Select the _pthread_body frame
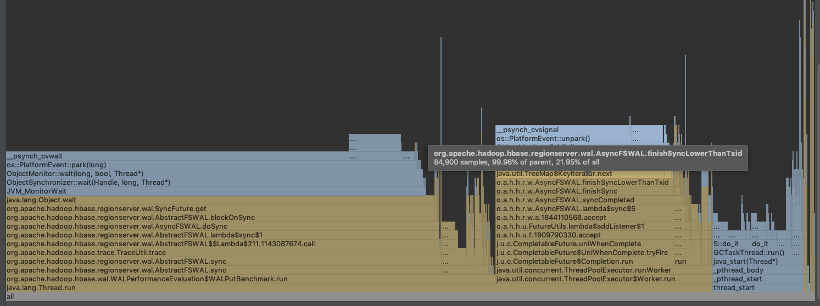Image resolution: width=820 pixels, height=306 pixels. tap(757, 270)
